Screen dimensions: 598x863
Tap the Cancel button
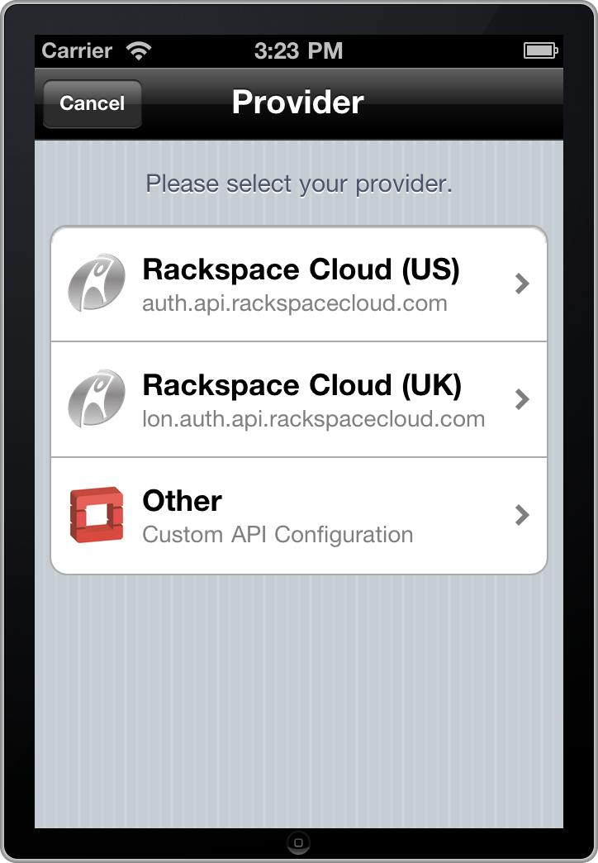(x=93, y=103)
